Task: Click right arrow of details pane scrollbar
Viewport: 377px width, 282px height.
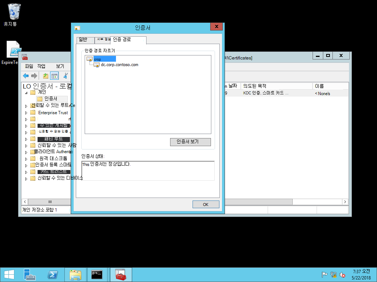Action: tap(345, 202)
